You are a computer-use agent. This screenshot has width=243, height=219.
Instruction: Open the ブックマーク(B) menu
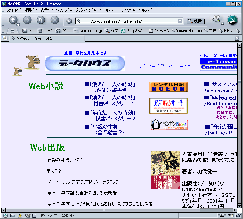click(x=86, y=10)
